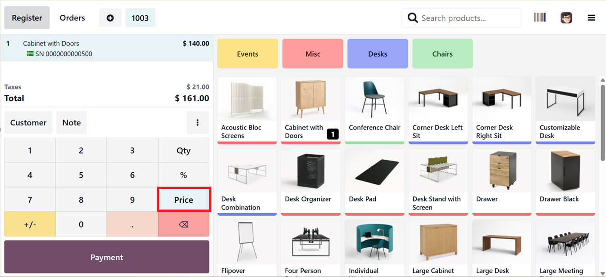Toggle Qty mode on numpad
This screenshot has width=606, height=277.
(x=183, y=151)
